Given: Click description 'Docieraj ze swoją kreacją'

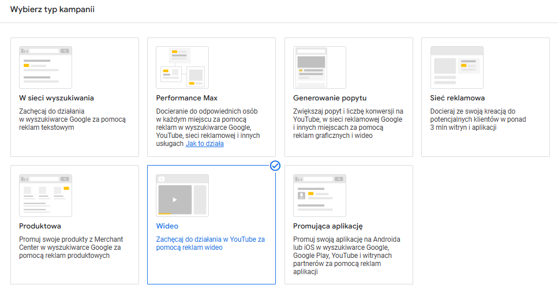Looking at the screenshot, I should (x=478, y=119).
